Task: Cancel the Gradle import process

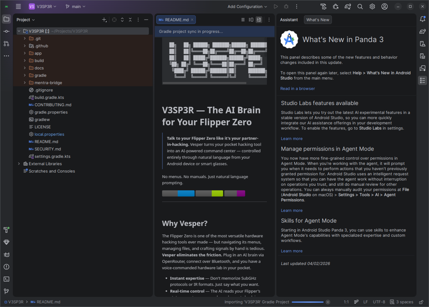Action: (328, 302)
